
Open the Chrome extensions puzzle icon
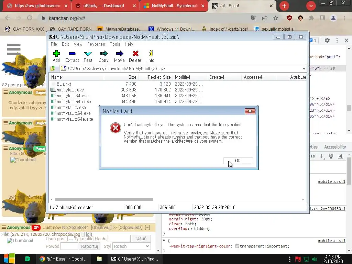(x=311, y=18)
